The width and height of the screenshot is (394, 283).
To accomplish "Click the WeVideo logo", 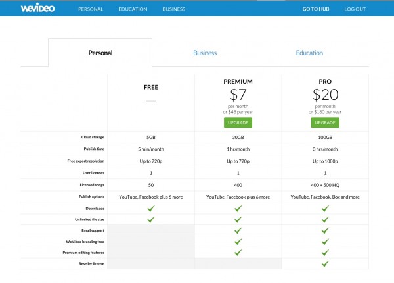I will 37,8.
